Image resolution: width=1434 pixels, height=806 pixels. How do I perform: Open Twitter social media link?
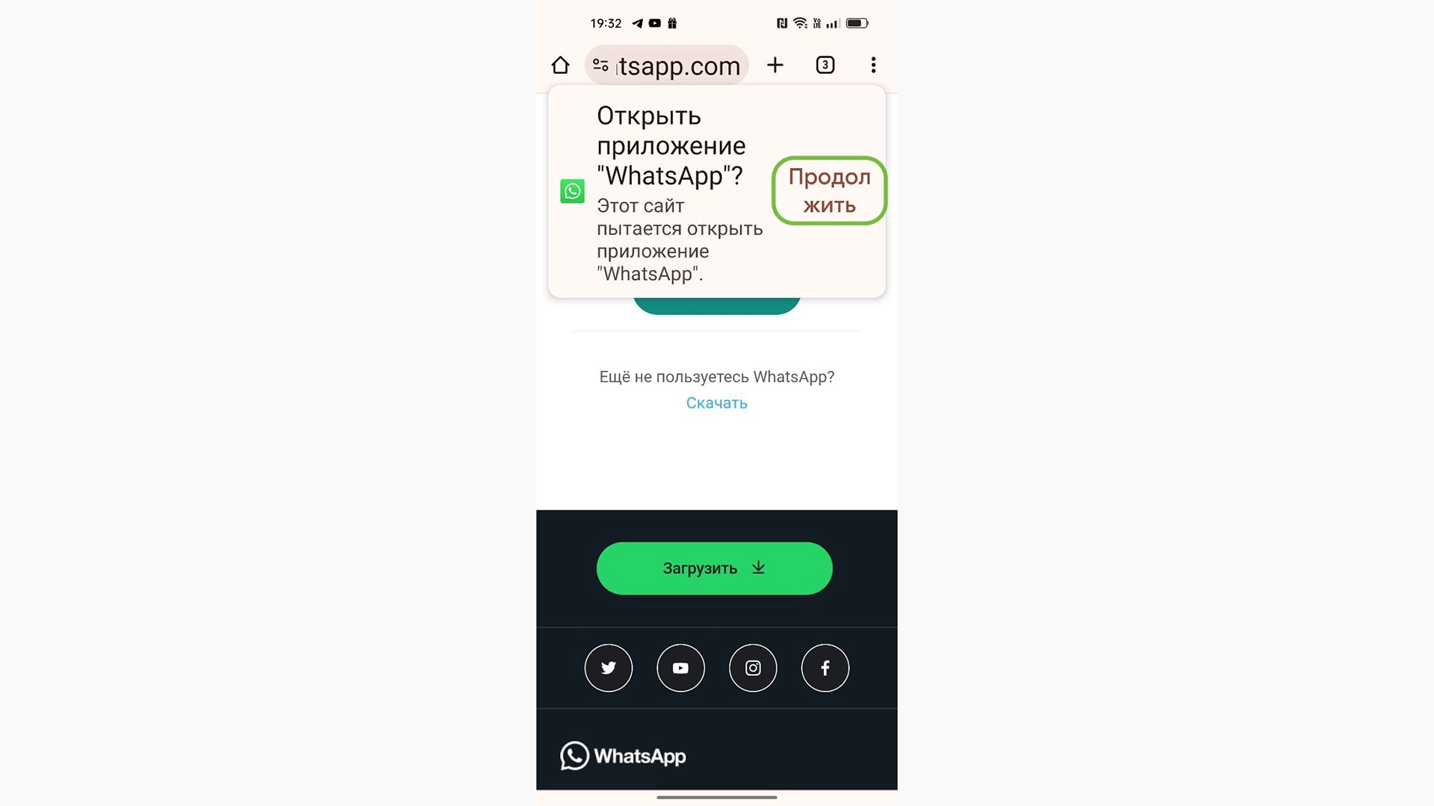608,667
